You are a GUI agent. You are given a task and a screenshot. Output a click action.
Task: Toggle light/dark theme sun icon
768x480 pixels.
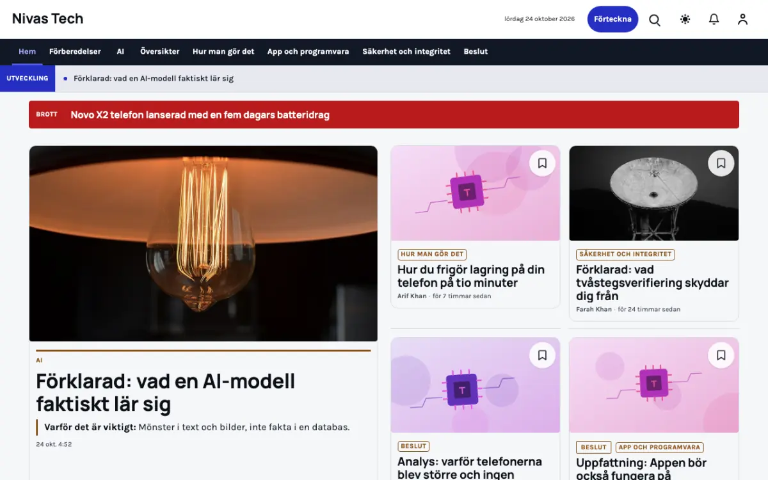click(x=685, y=19)
